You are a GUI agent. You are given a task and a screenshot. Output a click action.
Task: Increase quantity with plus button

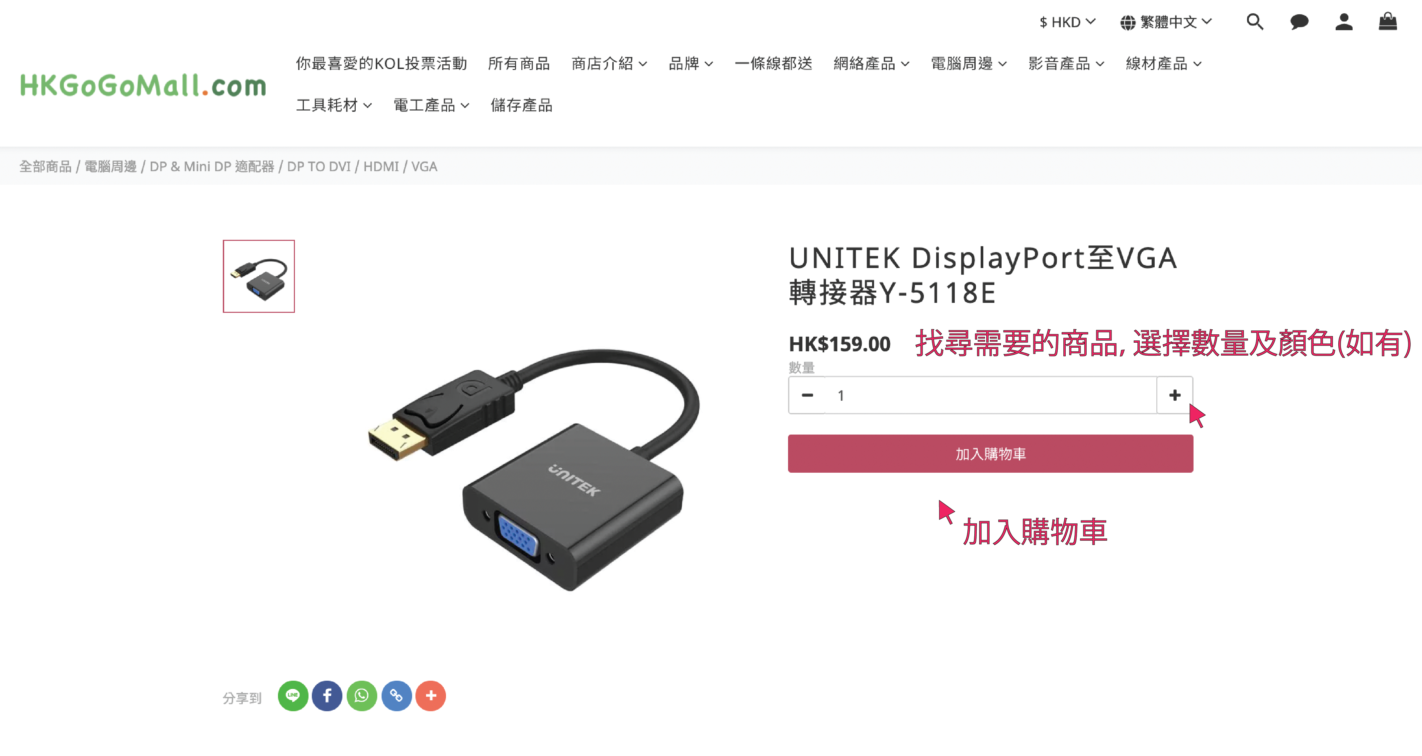(1175, 395)
